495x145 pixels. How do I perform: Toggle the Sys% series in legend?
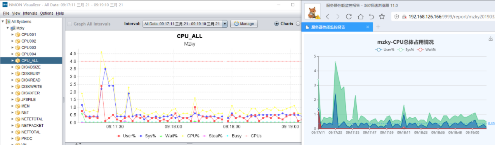[x=148, y=136]
